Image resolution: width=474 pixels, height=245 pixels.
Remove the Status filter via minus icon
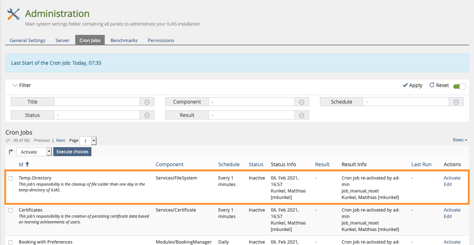tap(147, 115)
